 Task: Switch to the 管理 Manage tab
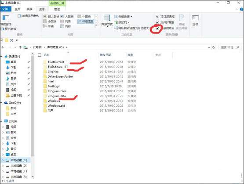coord(57,9)
